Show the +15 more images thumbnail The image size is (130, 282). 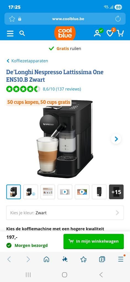click(116, 192)
